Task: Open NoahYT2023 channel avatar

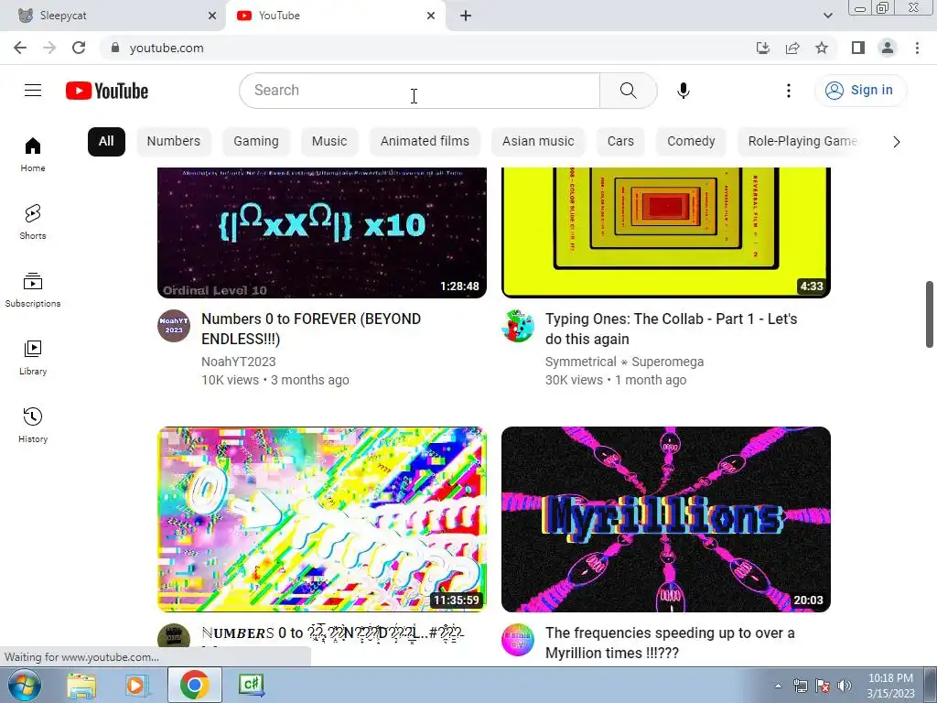Action: pos(174,326)
